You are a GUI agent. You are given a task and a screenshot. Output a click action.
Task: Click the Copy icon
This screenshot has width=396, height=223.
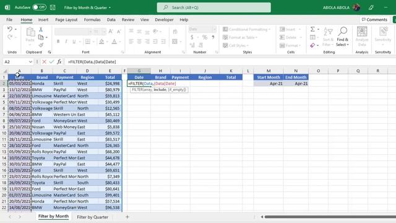(41, 37)
